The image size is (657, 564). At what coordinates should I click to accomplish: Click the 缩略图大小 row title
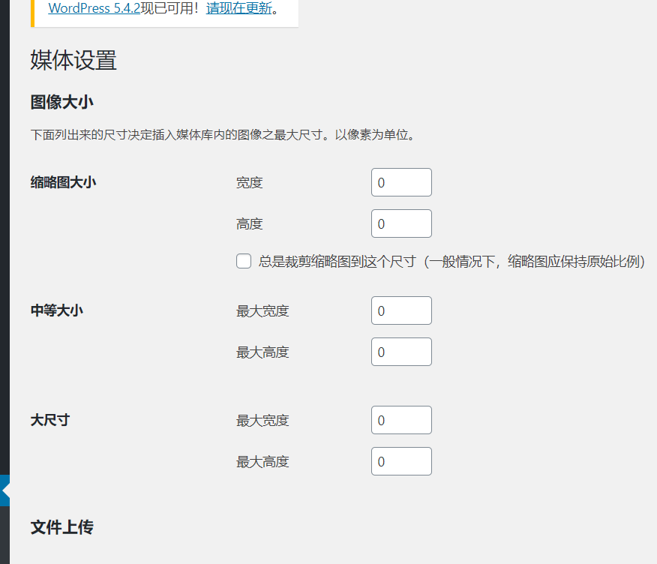tap(63, 181)
